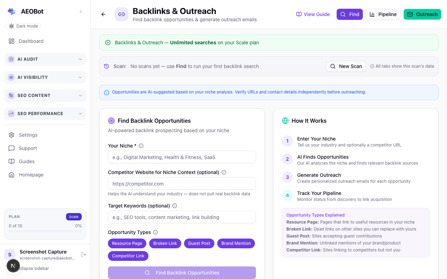This screenshot has width=447, height=279.
Task: Click the Target Keywords input field
Action: click(182, 217)
